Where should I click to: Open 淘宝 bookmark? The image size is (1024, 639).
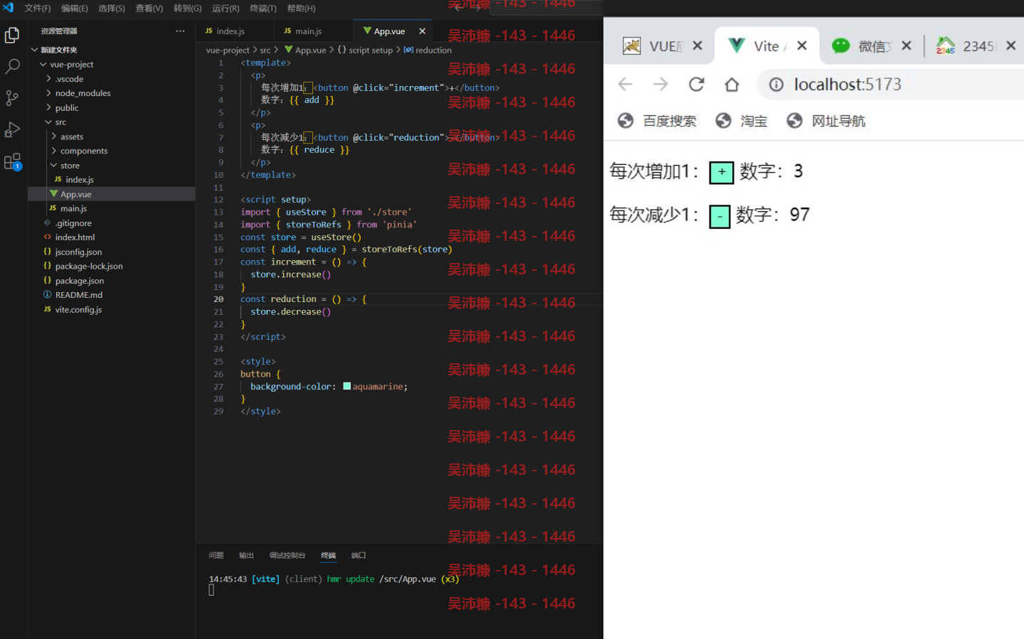click(x=741, y=121)
